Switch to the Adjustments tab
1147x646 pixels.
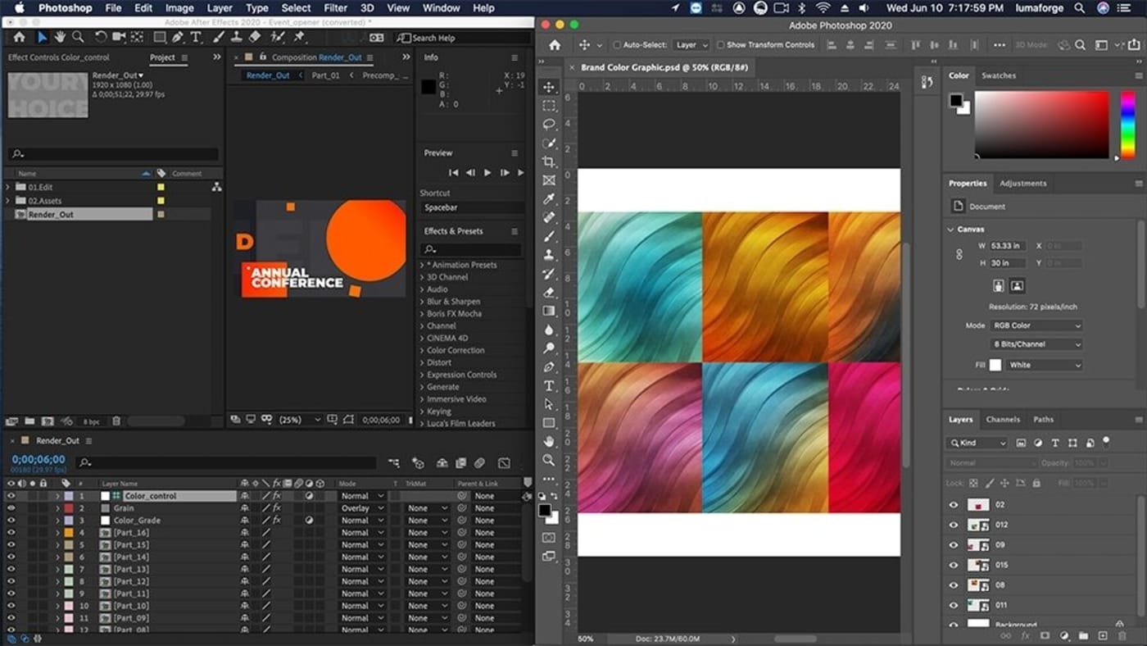pyautogui.click(x=1022, y=183)
